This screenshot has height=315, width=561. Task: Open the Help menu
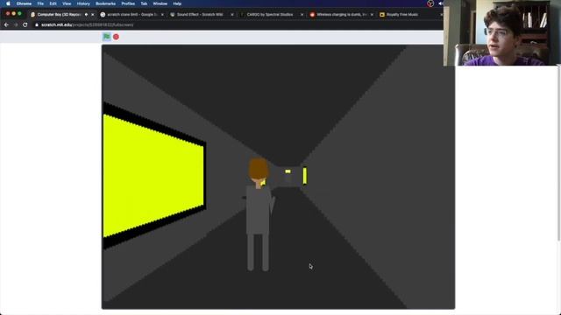(x=177, y=3)
